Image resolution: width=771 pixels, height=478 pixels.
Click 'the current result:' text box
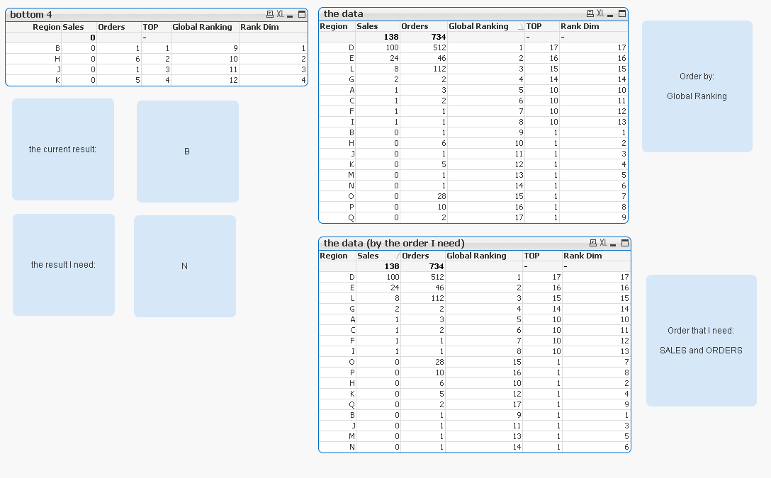coord(63,149)
